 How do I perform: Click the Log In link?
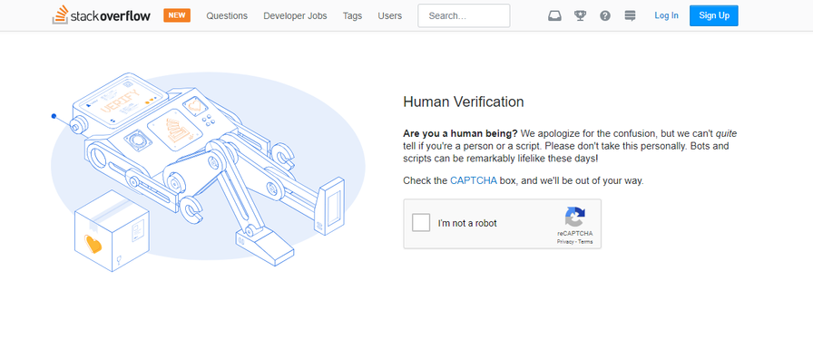pyautogui.click(x=666, y=15)
